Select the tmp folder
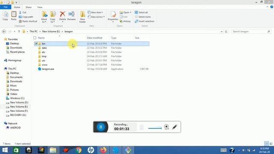Image resolution: width=274 pixels, height=154 pixels. pos(92,56)
